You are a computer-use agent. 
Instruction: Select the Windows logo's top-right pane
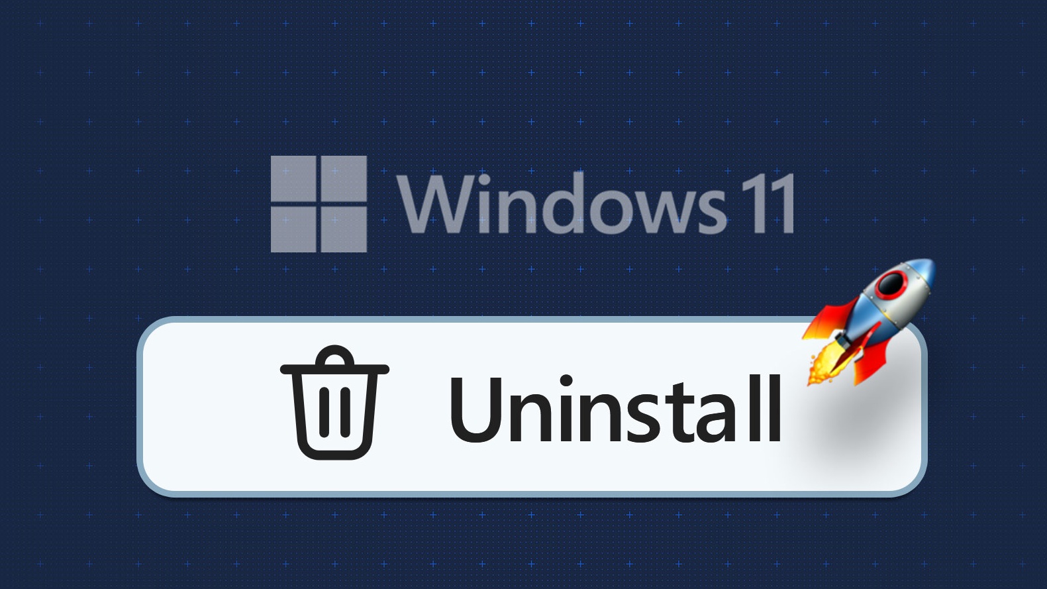tap(344, 179)
